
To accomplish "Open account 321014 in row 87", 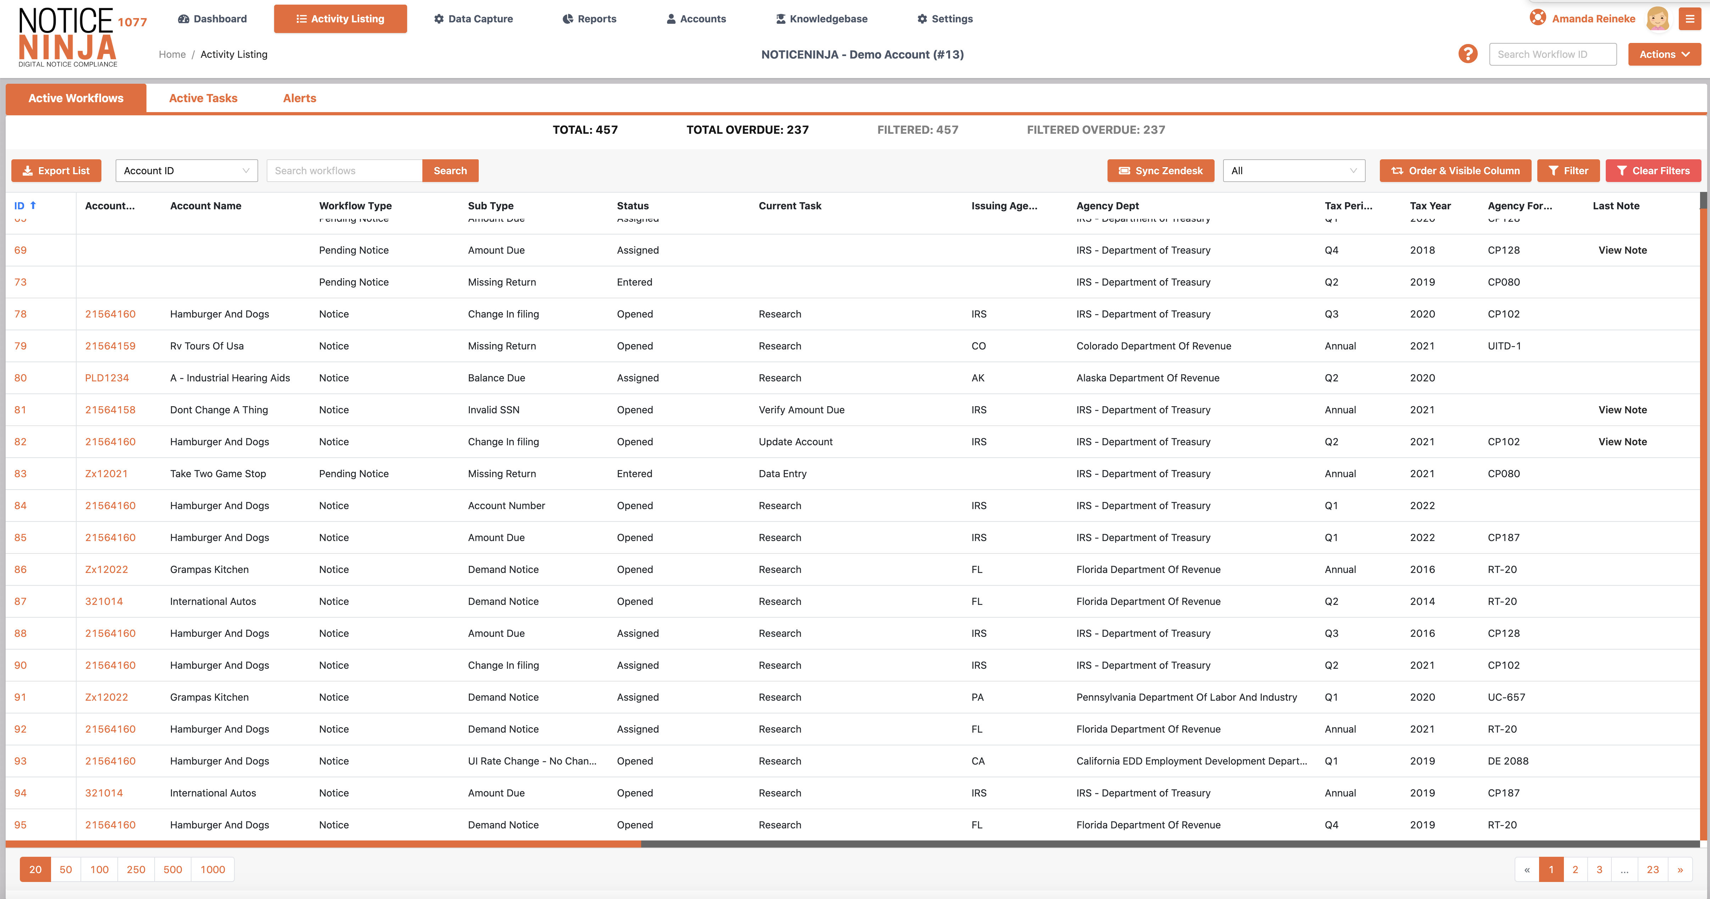I will 104,602.
